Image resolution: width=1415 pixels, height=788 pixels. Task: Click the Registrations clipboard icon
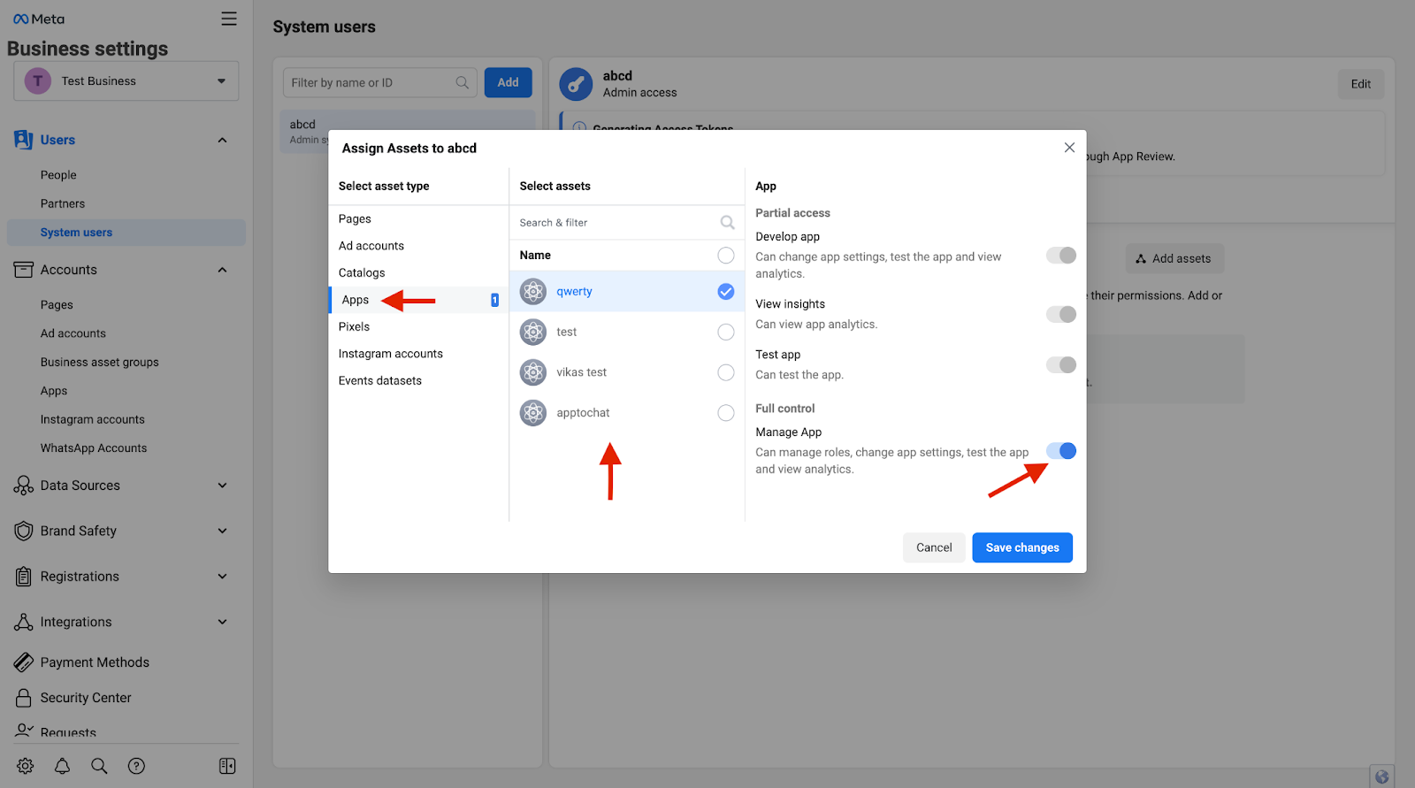(24, 577)
